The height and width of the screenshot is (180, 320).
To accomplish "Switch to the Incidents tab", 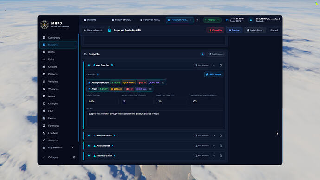I will [90, 20].
